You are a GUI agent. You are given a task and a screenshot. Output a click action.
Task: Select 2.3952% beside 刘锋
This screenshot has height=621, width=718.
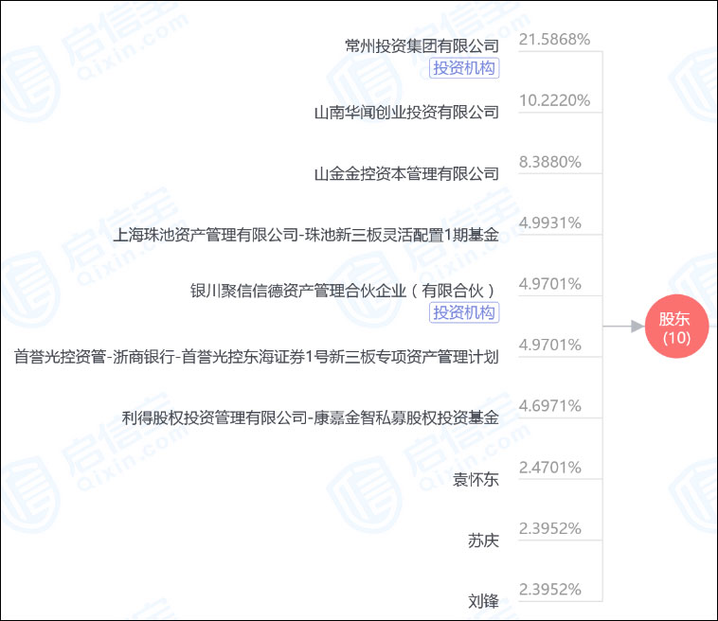click(550, 589)
